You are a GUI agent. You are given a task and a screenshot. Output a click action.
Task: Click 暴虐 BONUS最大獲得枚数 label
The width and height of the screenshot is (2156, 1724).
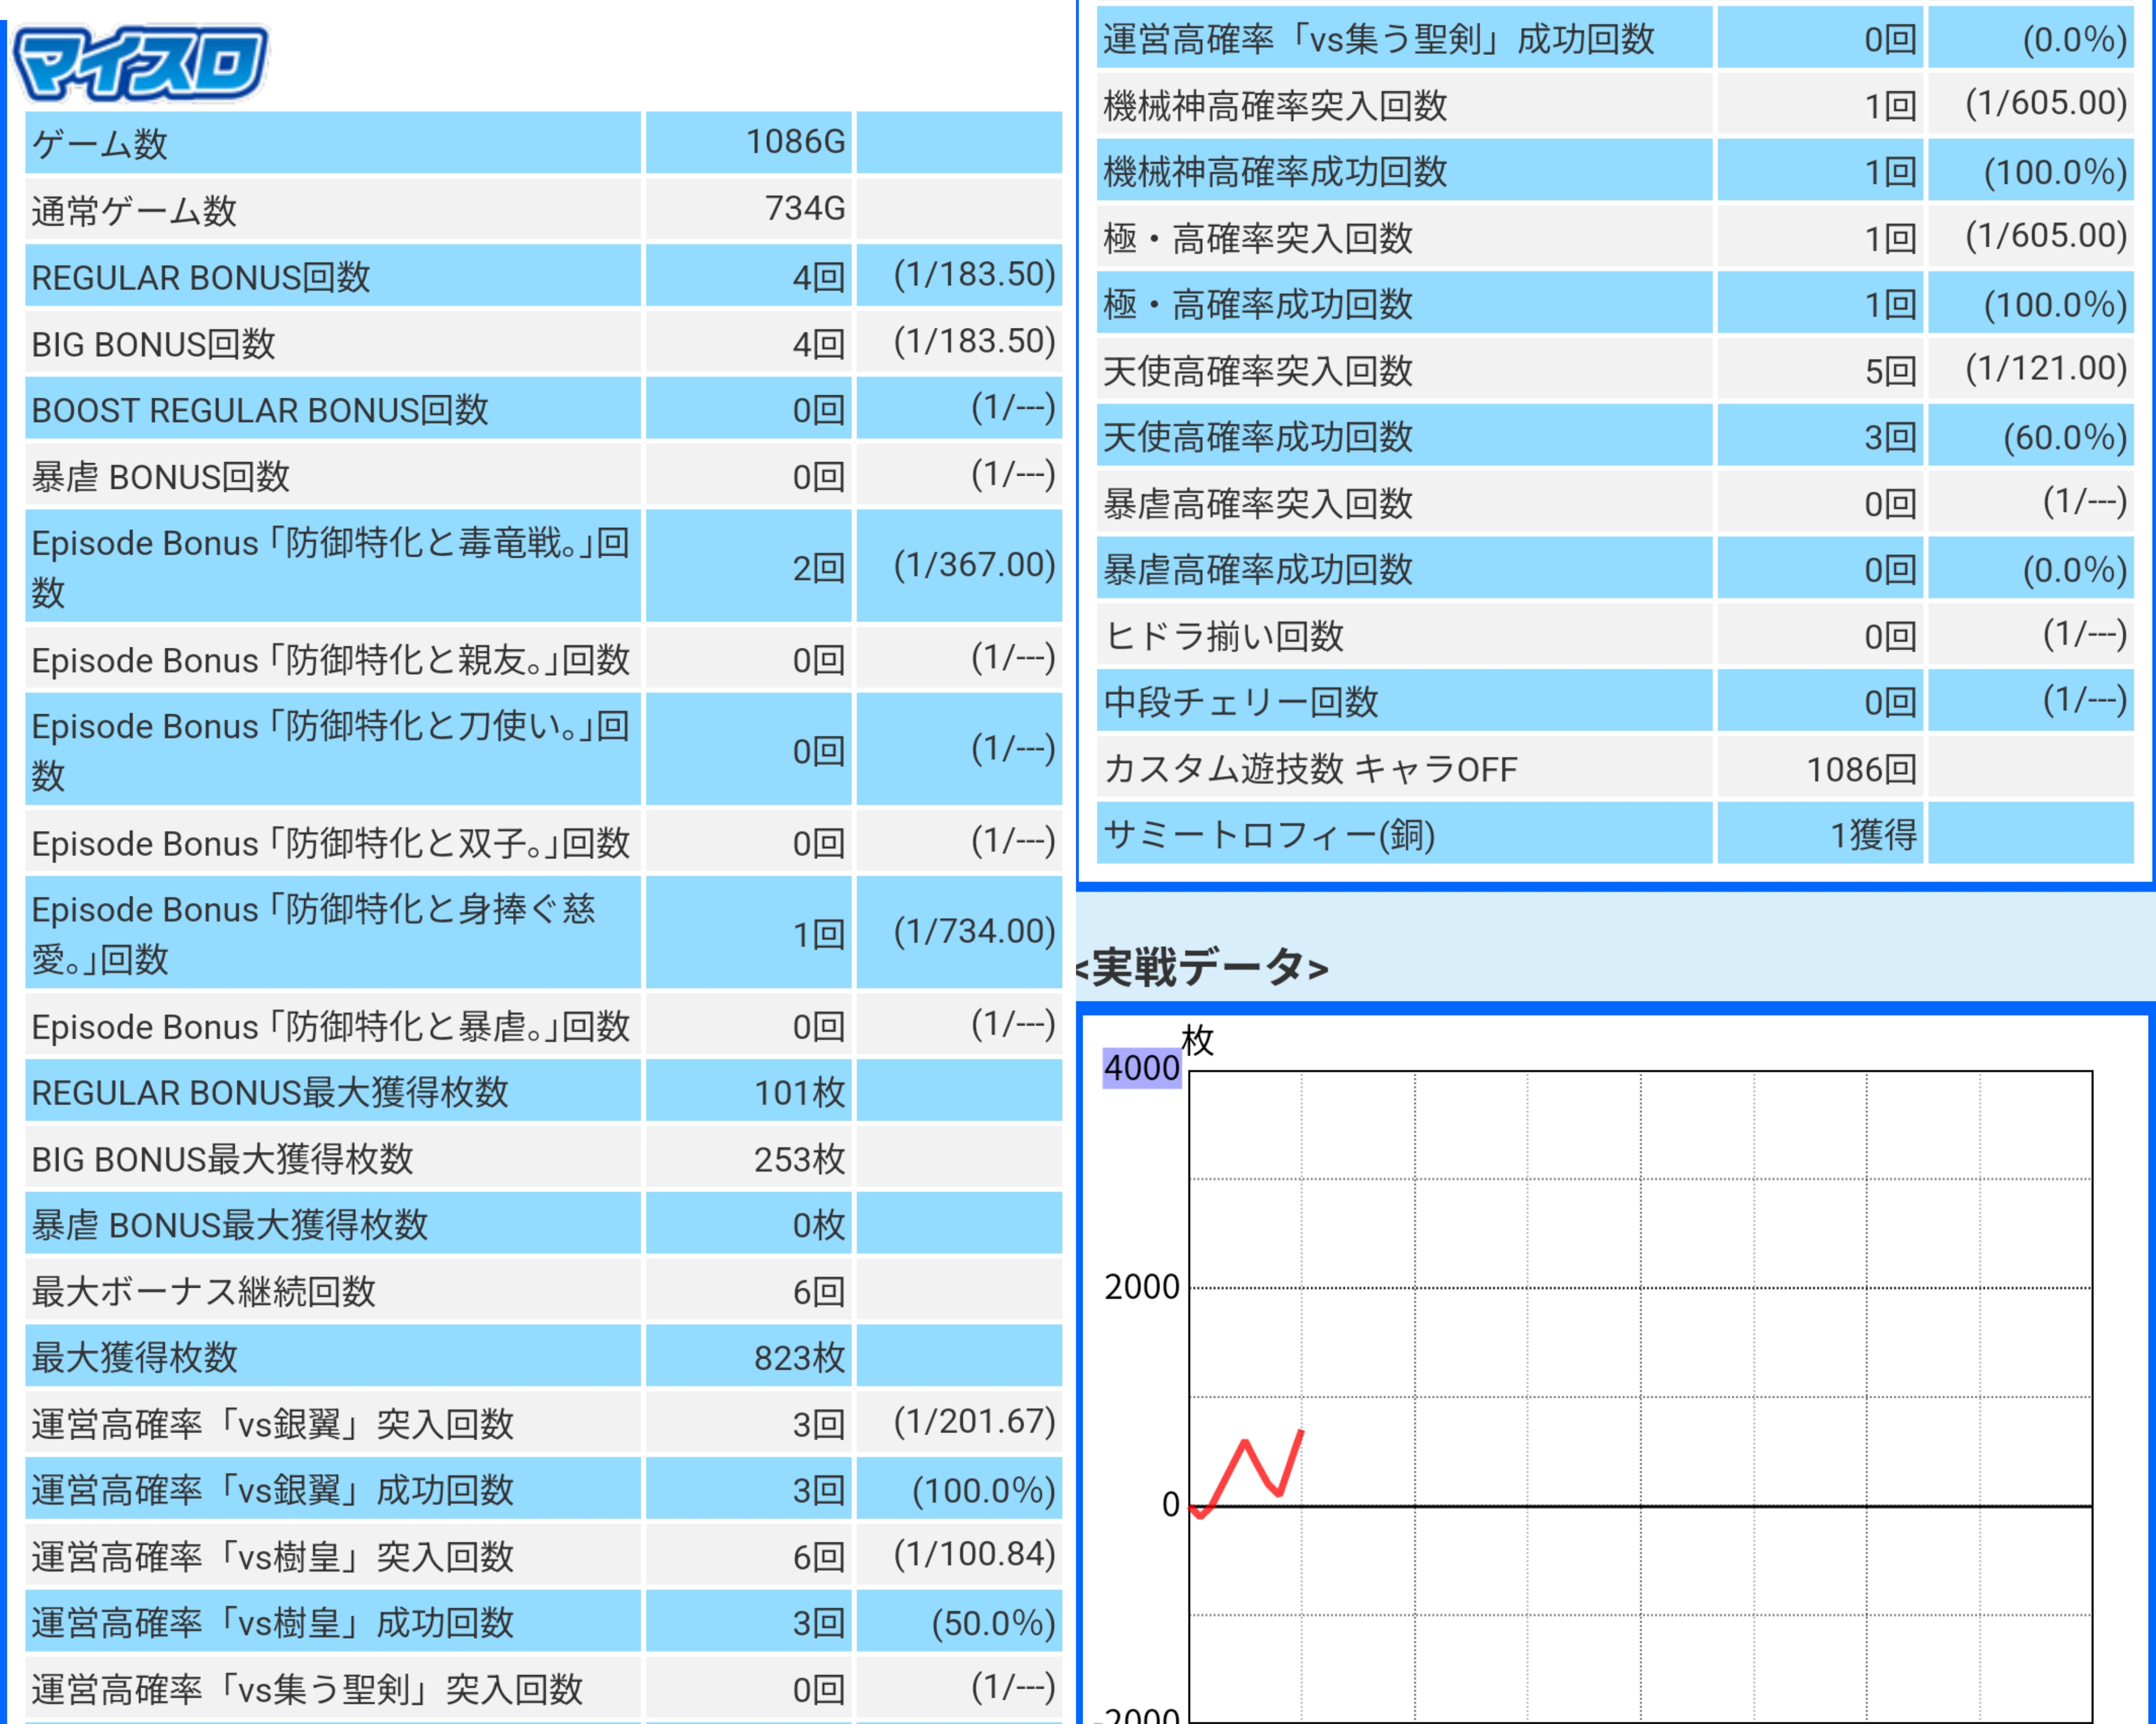pyautogui.click(x=229, y=1225)
